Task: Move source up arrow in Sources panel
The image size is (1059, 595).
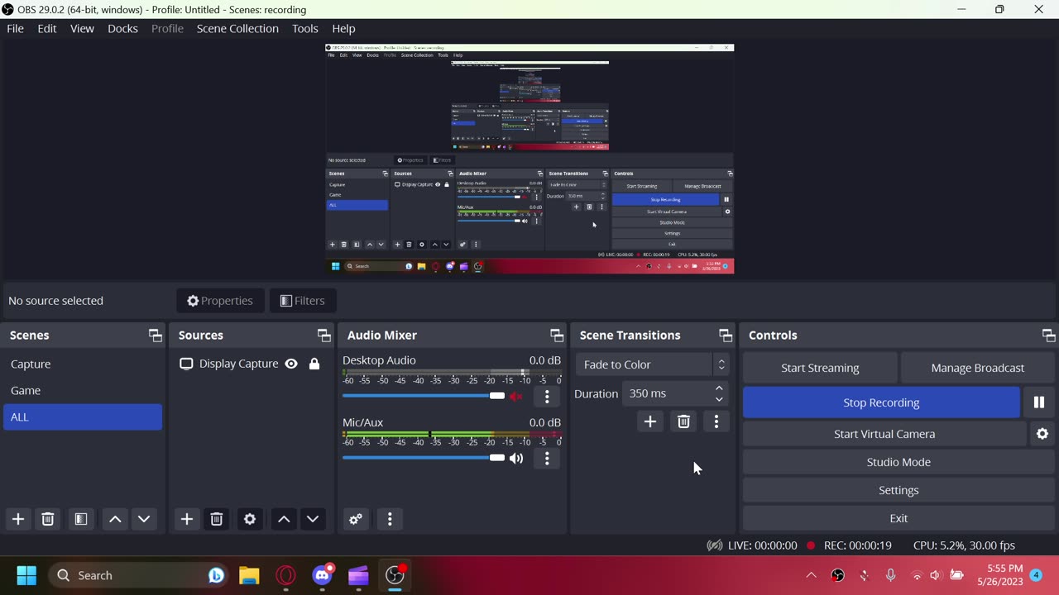Action: (x=284, y=519)
